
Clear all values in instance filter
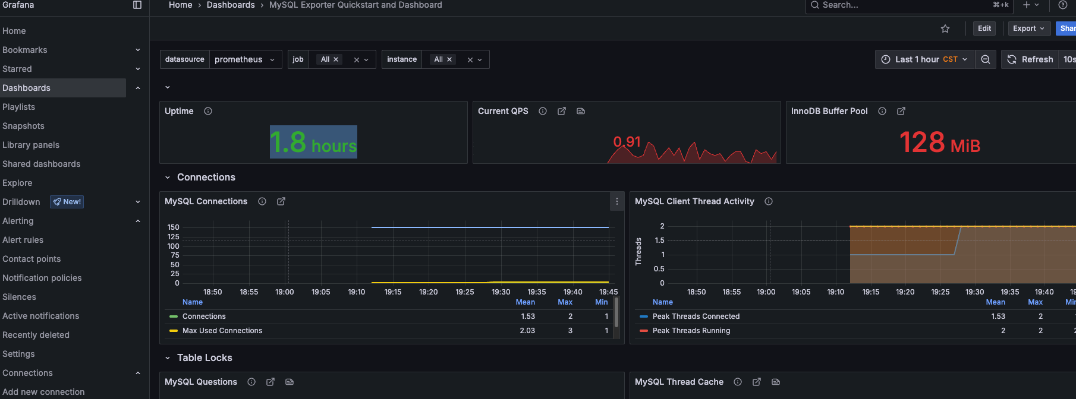pos(470,60)
